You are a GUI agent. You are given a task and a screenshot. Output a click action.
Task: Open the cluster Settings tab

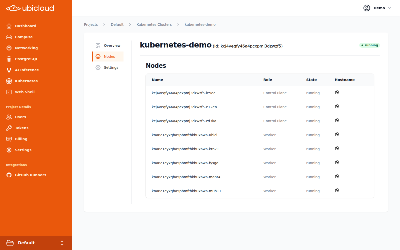click(108, 67)
